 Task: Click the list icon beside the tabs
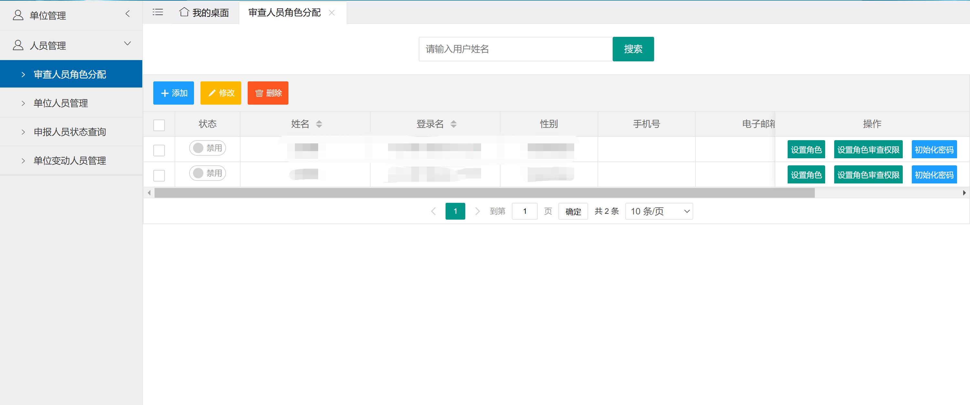tap(157, 12)
